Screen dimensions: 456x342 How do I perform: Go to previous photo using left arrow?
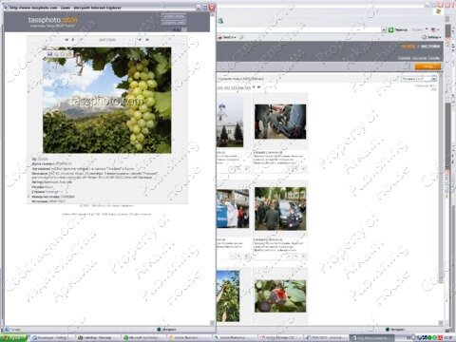coord(73,40)
